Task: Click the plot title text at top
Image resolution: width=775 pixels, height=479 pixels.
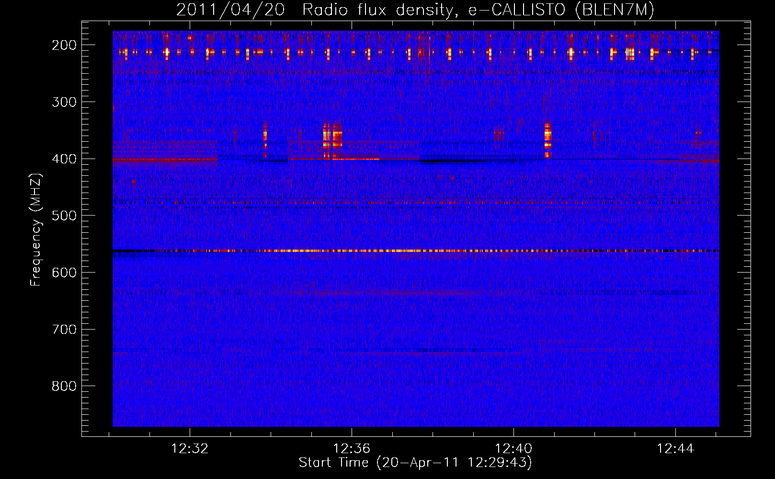Action: (x=415, y=10)
